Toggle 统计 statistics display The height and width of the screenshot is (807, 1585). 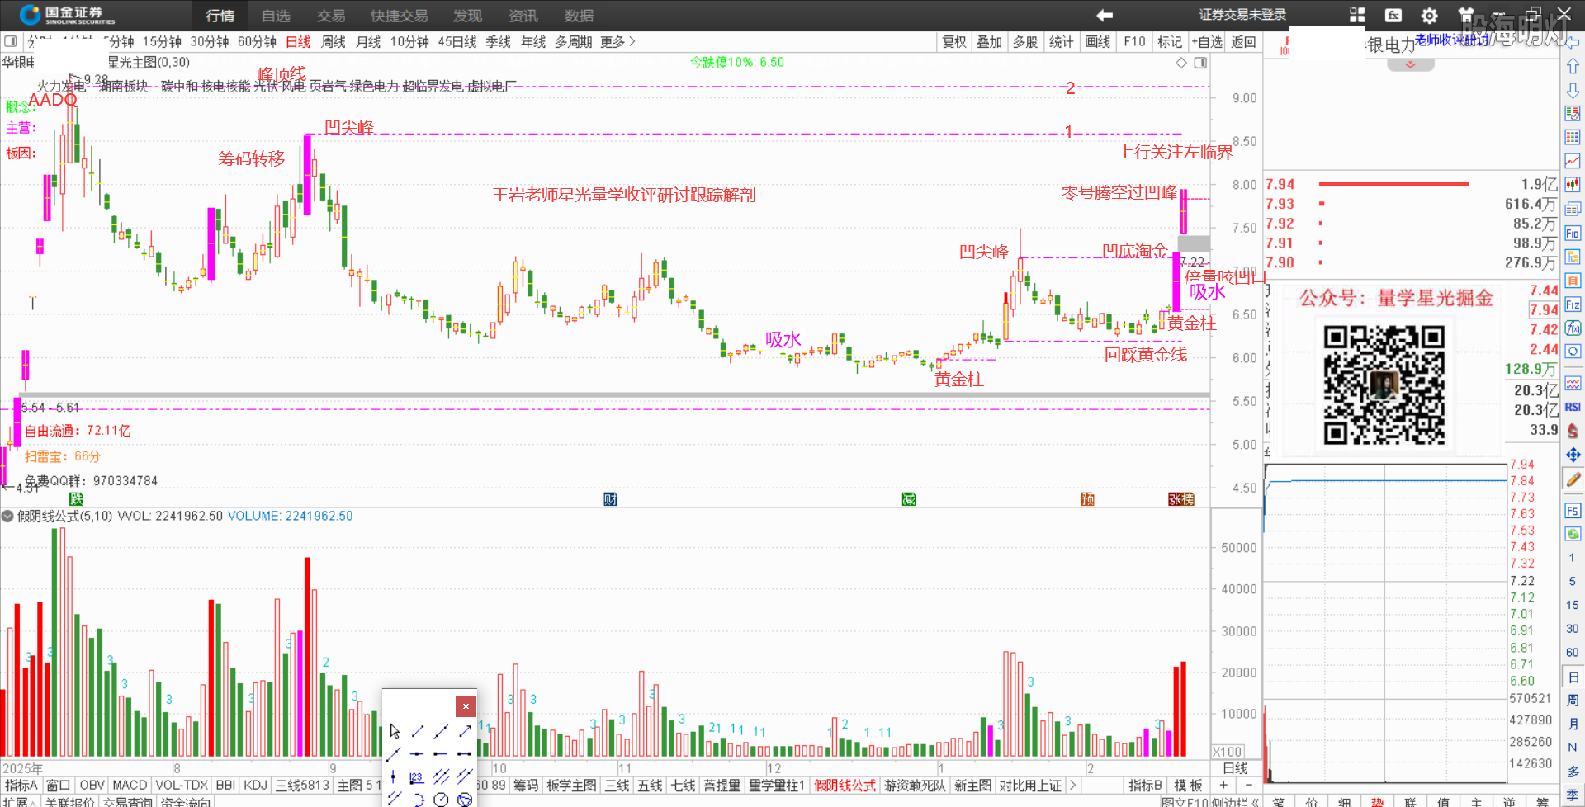[x=1061, y=42]
